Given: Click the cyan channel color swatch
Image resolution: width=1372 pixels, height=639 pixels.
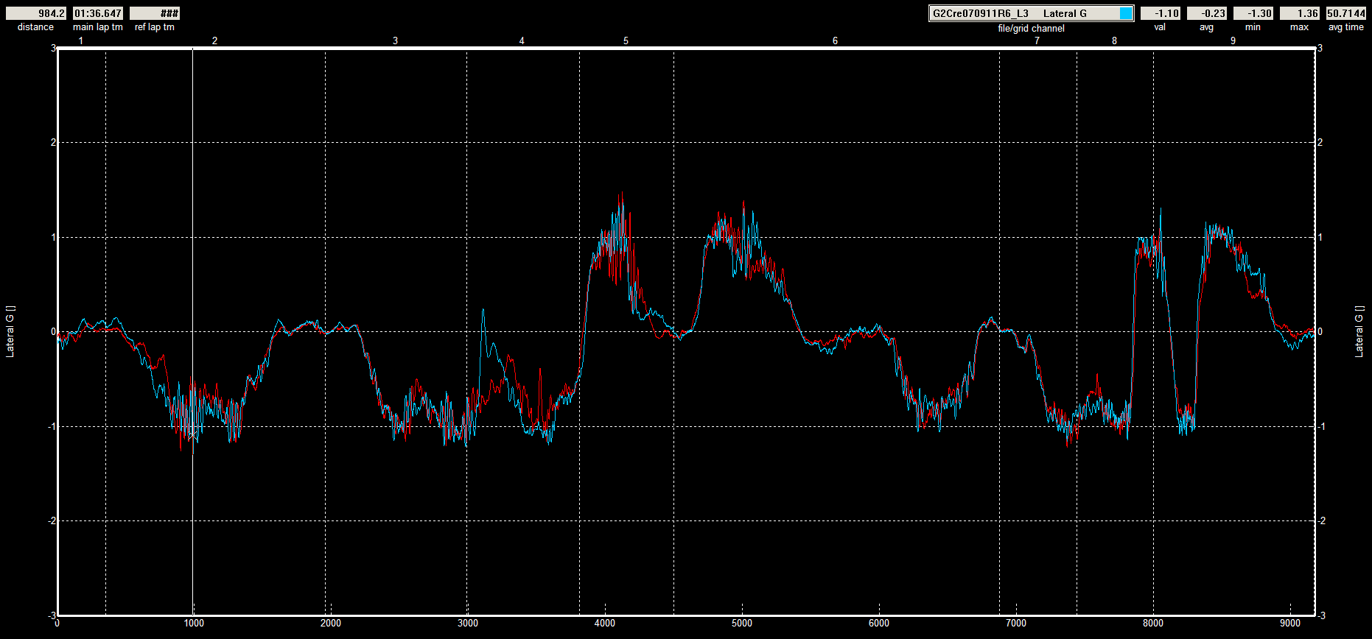Looking at the screenshot, I should (x=1126, y=13).
